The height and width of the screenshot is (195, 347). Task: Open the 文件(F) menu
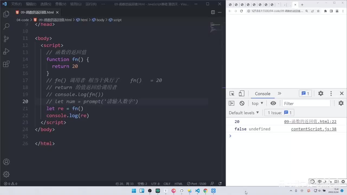[17, 4]
